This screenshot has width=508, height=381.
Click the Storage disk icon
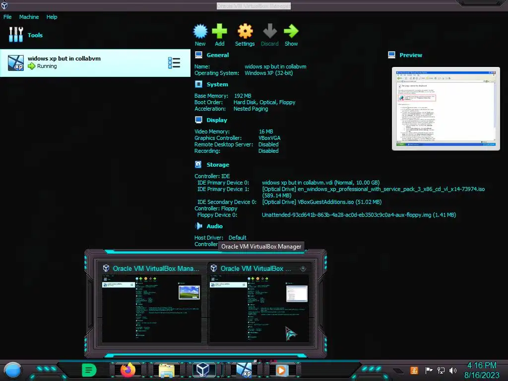tap(198, 165)
